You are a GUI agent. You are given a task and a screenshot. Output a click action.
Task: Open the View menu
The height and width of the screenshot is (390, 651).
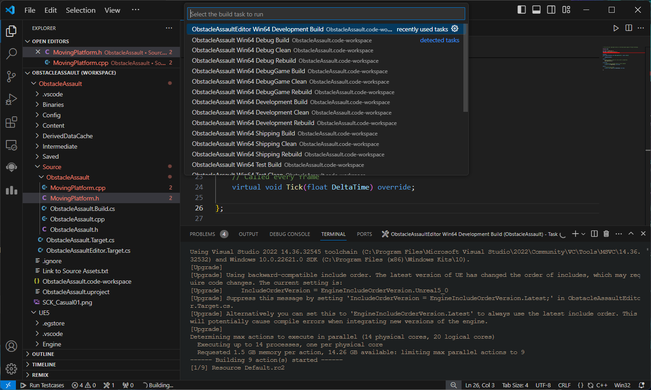coord(112,10)
